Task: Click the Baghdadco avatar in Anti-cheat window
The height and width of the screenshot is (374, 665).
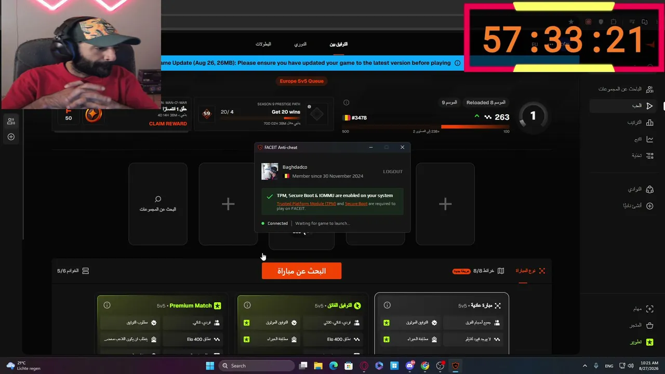Action: click(270, 171)
